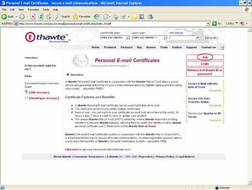Open Secure your Apache or IIS Server guide
252x190 pixels.
(x=205, y=116)
